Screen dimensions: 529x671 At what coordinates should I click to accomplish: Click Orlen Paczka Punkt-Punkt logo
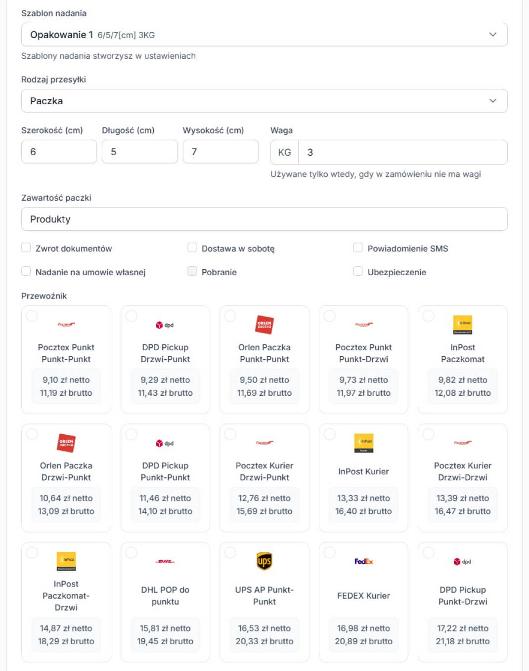pos(264,325)
